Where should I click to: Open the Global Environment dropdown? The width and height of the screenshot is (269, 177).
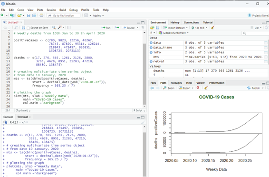[x=173, y=33]
